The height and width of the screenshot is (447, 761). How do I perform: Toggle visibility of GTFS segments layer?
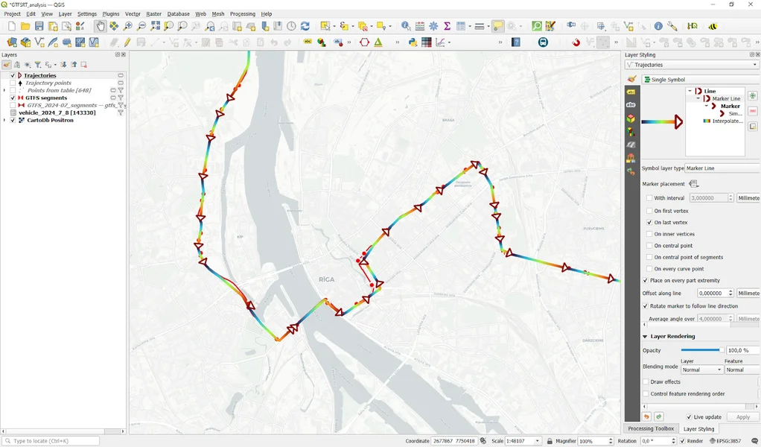(13, 98)
